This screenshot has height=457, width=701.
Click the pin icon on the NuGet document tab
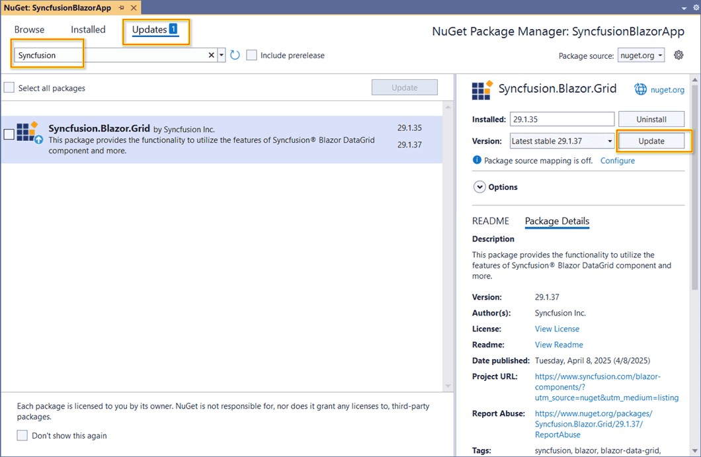pyautogui.click(x=121, y=7)
